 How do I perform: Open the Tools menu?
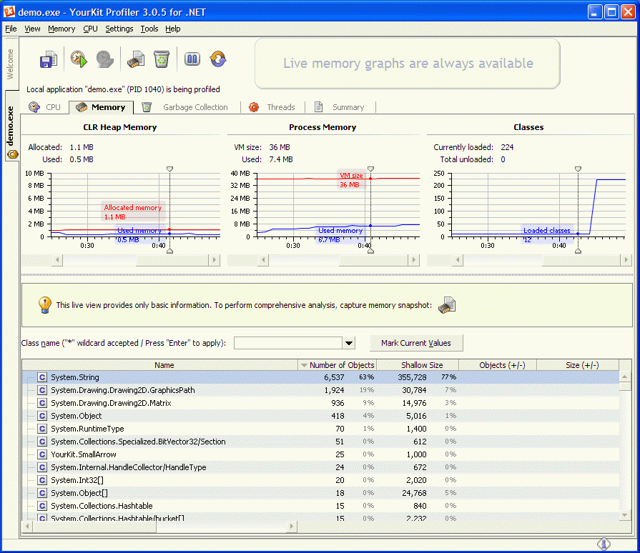(x=149, y=29)
